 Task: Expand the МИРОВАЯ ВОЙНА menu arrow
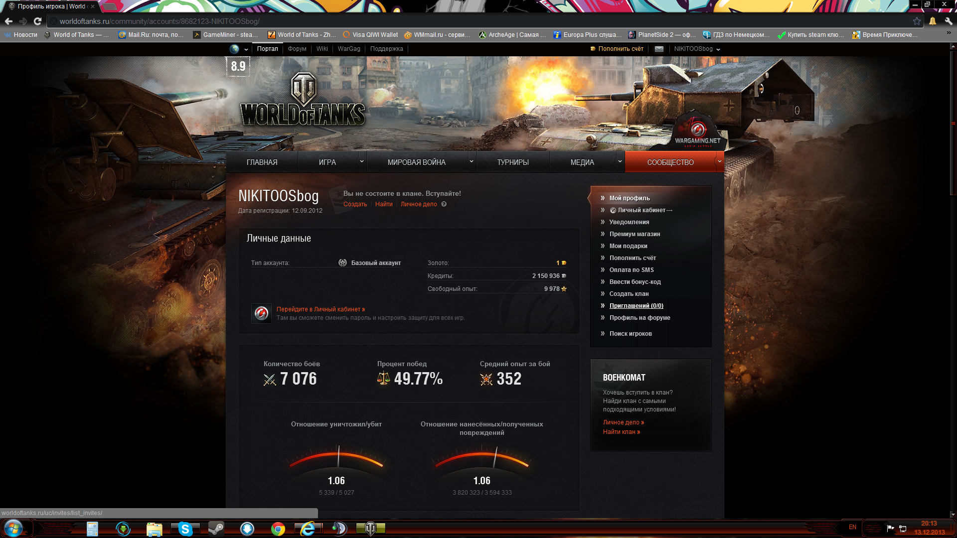coord(471,161)
